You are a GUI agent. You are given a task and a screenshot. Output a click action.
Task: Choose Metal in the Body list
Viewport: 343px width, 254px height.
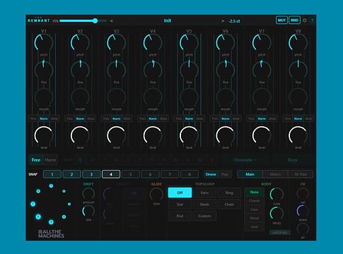point(255,218)
